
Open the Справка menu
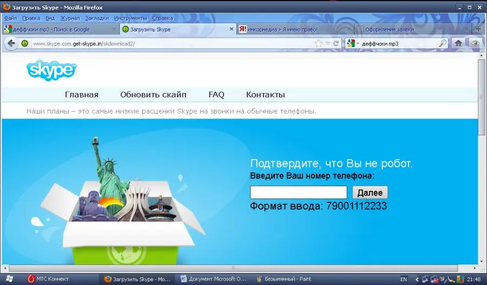coord(162,18)
